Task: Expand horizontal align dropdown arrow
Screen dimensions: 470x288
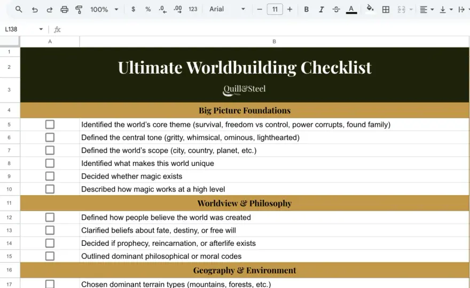Action: pyautogui.click(x=432, y=10)
